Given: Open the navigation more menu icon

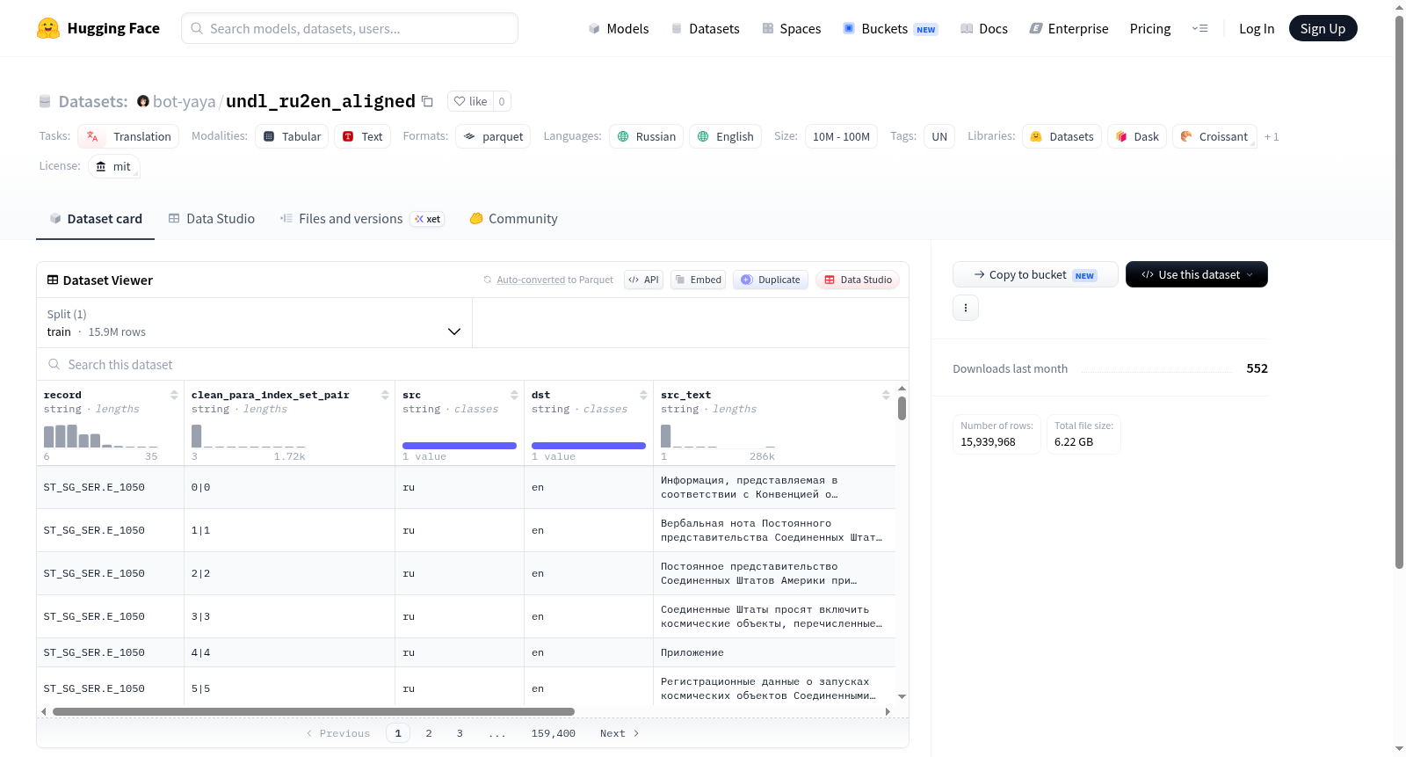Looking at the screenshot, I should click(1199, 28).
